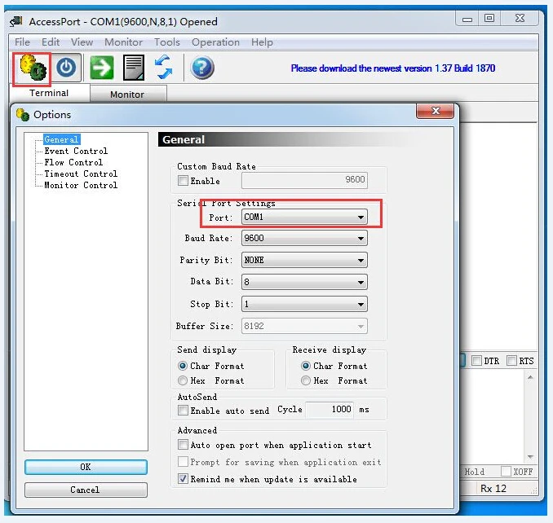Open the Monitor menu in menu bar

tap(123, 42)
